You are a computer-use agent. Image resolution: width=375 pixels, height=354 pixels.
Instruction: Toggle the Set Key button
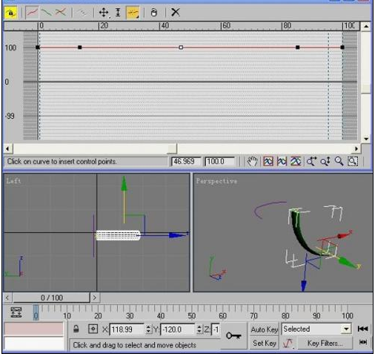coord(264,343)
